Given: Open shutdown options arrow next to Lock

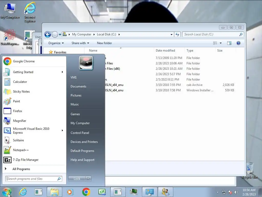Looking at the screenshot, I should point(88,179).
